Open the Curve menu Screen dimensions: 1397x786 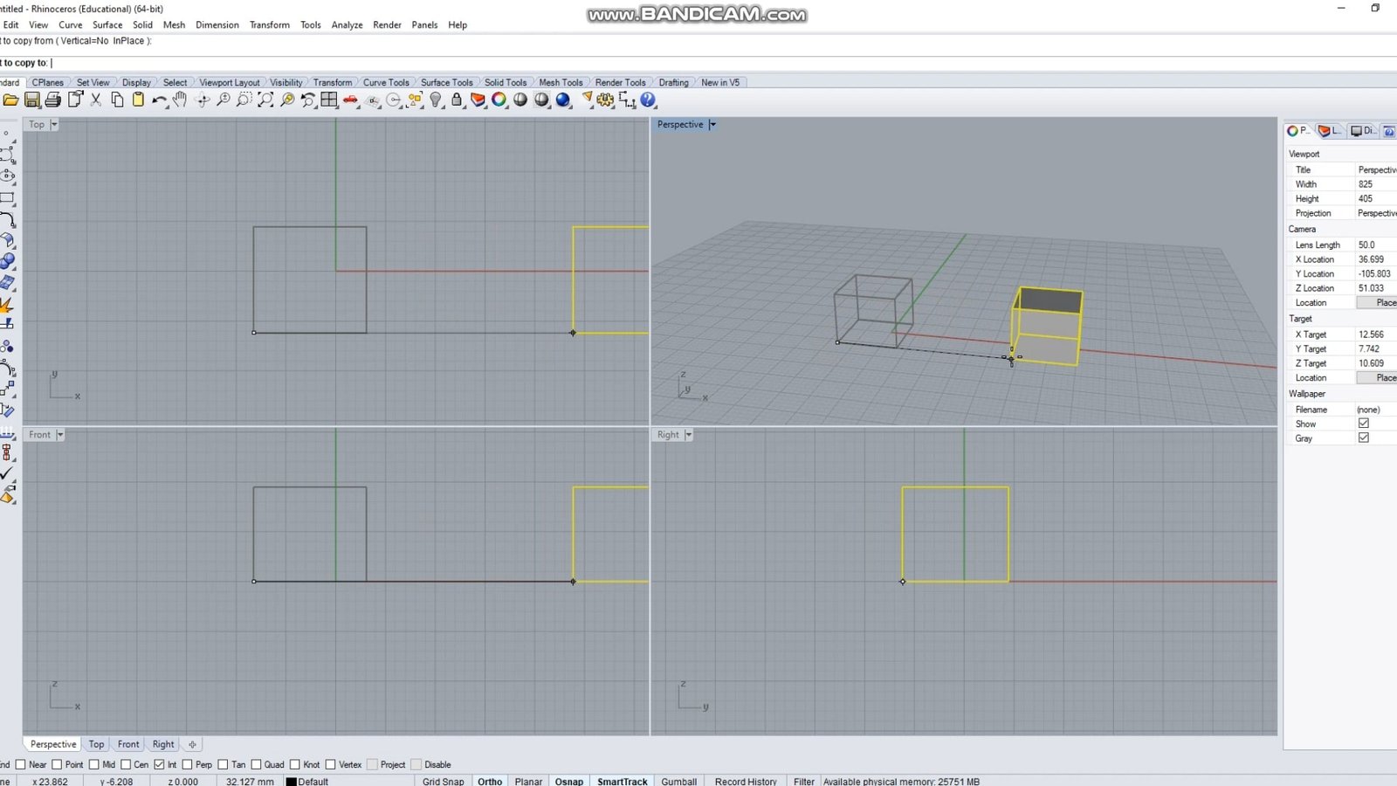[x=71, y=24]
